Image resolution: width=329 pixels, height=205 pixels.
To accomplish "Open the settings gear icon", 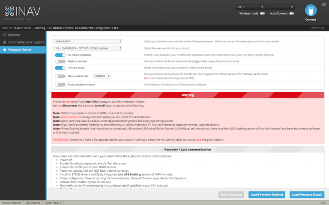I will click(x=324, y=4).
